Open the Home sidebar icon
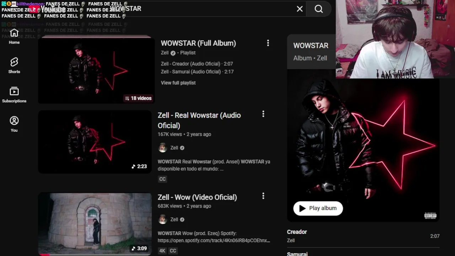This screenshot has width=455, height=256. pos(14,37)
